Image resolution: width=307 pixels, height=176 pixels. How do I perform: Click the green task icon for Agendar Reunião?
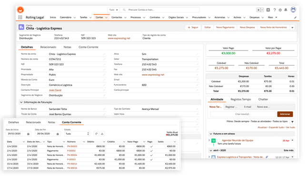pos(213,141)
